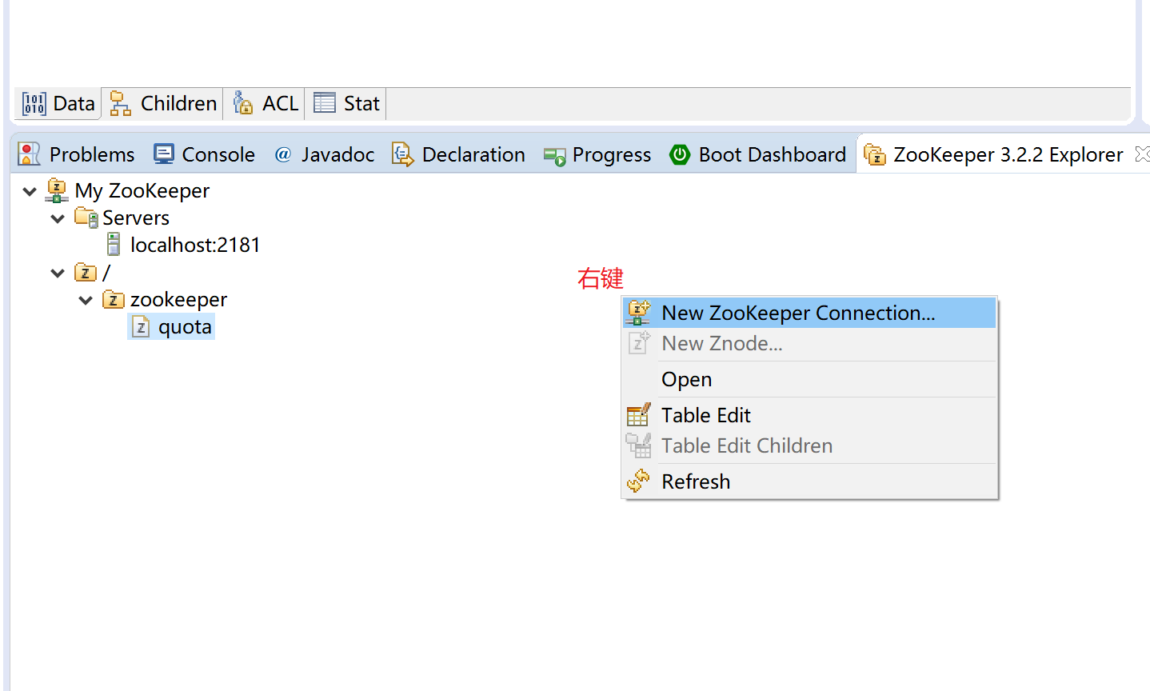
Task: Click the Boot Dashboard green icon
Action: tap(679, 154)
